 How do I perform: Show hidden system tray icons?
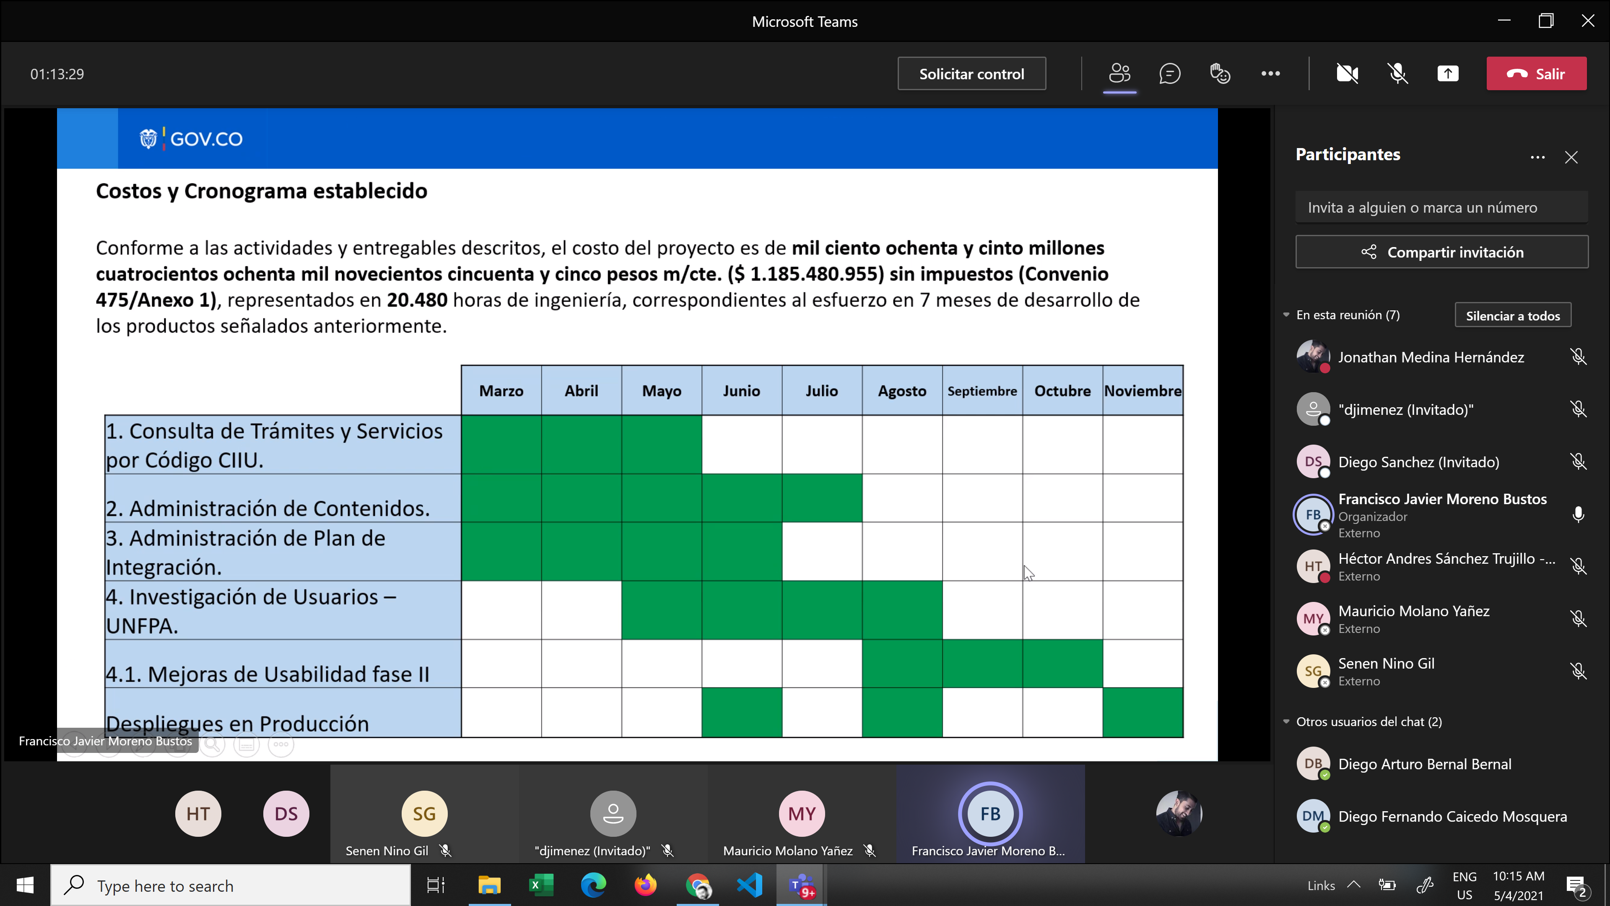[x=1354, y=885]
